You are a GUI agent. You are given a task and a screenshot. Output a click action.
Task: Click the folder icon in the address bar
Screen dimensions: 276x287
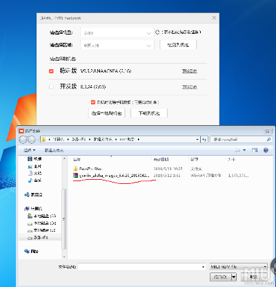44,140
